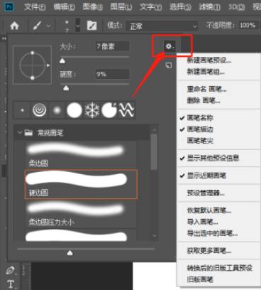Open the 图像 menu
This screenshot has width=261, height=290.
[x=93, y=7]
